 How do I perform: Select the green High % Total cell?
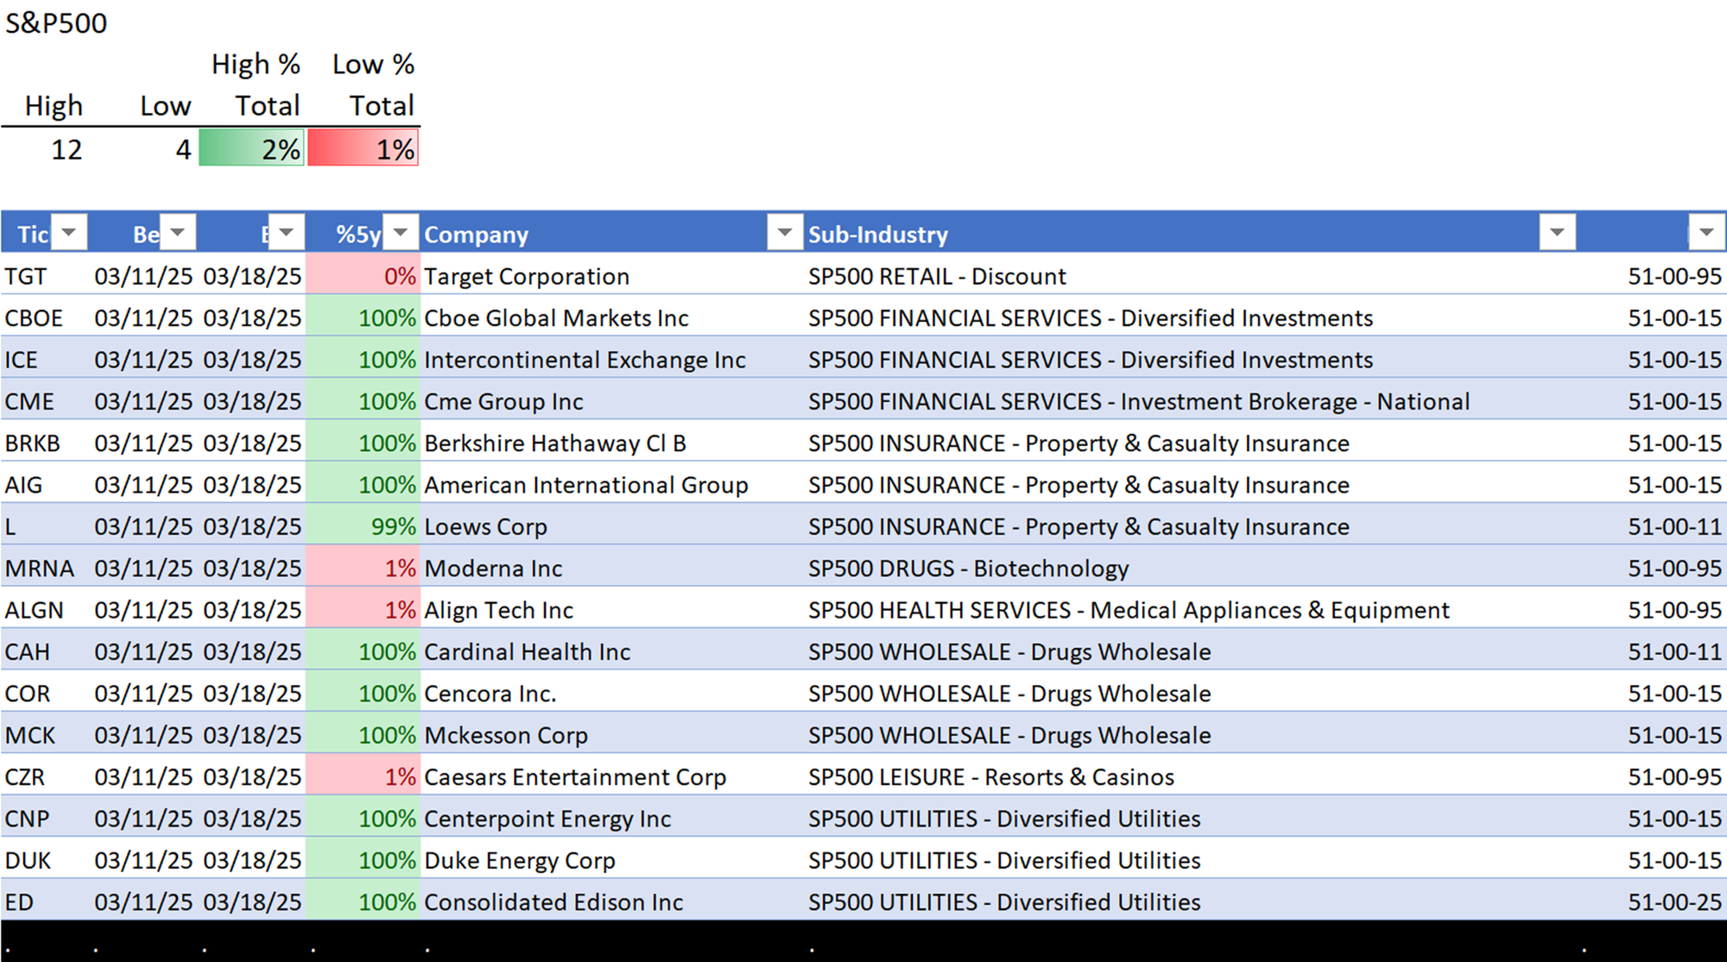coord(251,148)
